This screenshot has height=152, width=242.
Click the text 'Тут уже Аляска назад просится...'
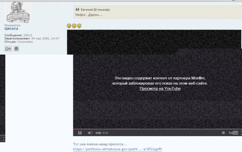click(100, 144)
